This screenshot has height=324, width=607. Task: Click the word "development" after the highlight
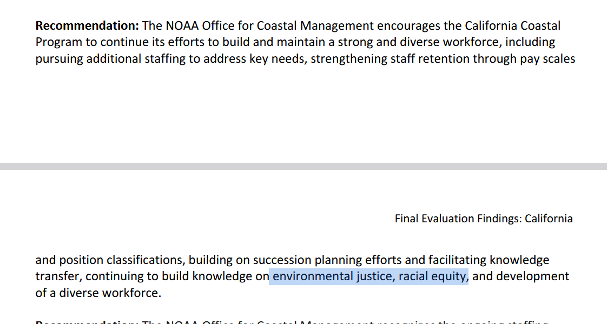coord(532,276)
